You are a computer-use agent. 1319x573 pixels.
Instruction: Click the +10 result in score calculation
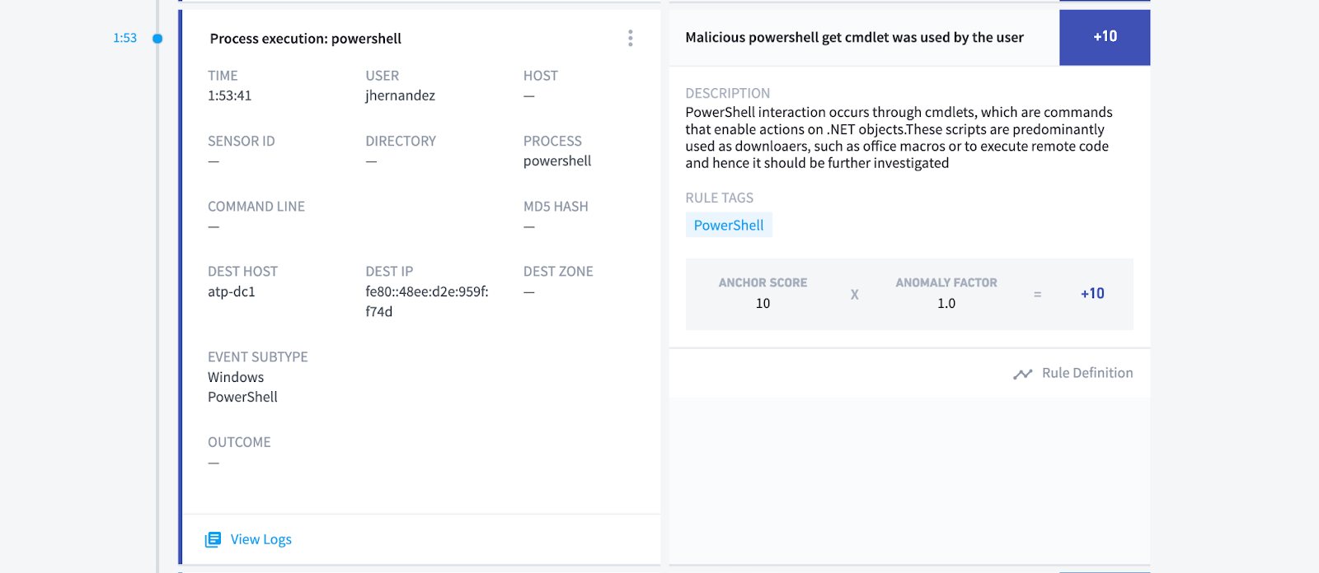pyautogui.click(x=1092, y=294)
